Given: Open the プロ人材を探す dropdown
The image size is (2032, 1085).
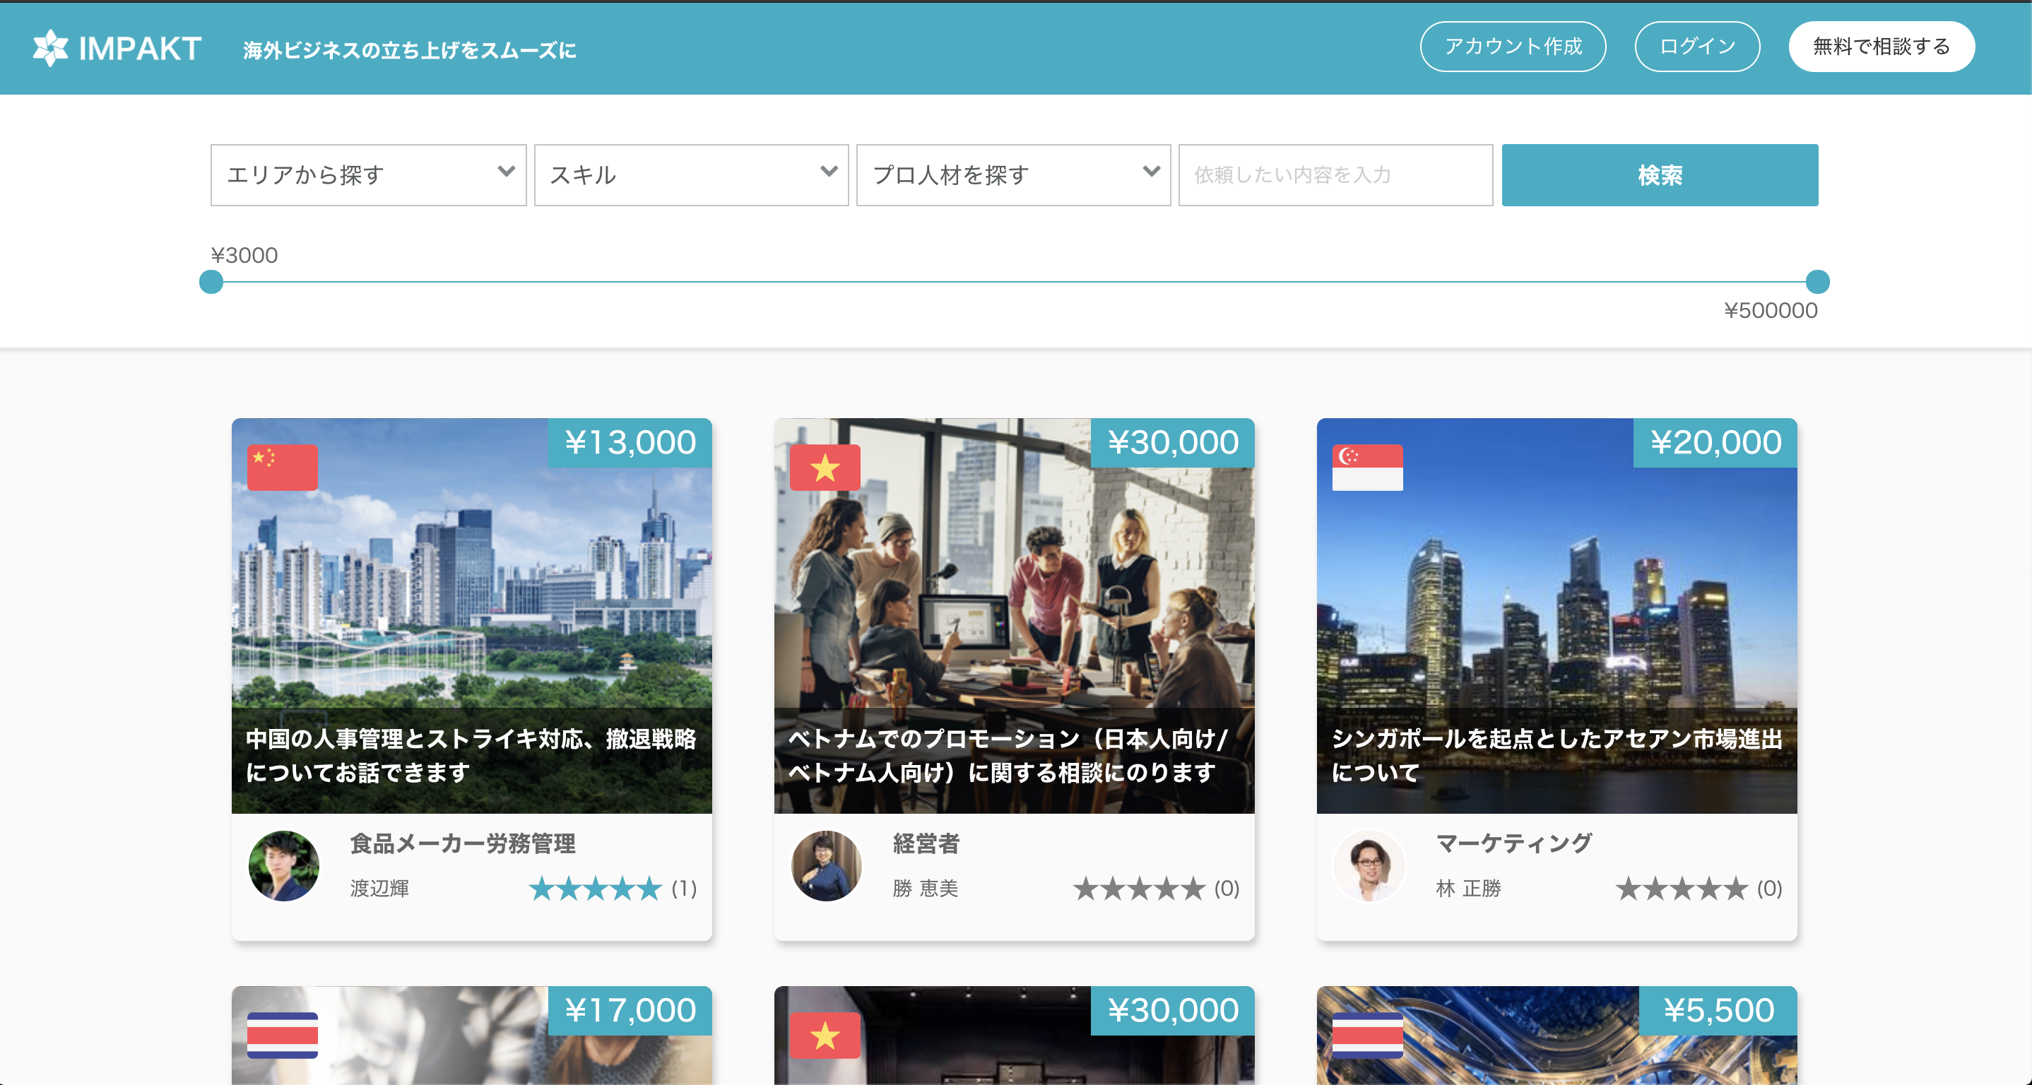Looking at the screenshot, I should click(x=1014, y=174).
